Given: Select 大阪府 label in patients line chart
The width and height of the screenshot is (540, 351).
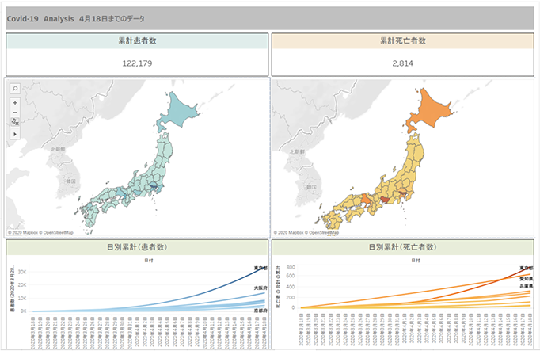Looking at the screenshot, I should click(259, 288).
